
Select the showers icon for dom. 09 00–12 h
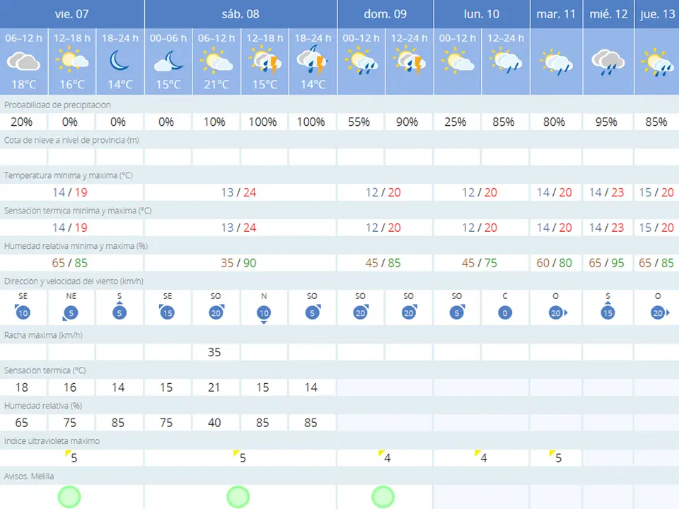click(x=361, y=61)
